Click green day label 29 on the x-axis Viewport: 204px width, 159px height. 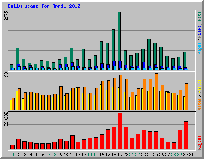click(179, 155)
